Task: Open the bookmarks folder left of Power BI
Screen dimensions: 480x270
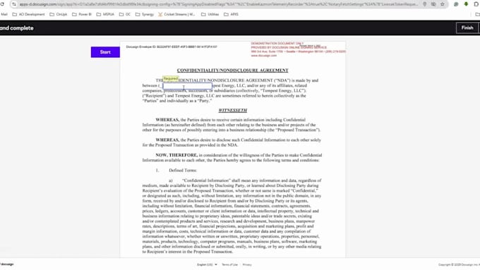Action: point(59,14)
